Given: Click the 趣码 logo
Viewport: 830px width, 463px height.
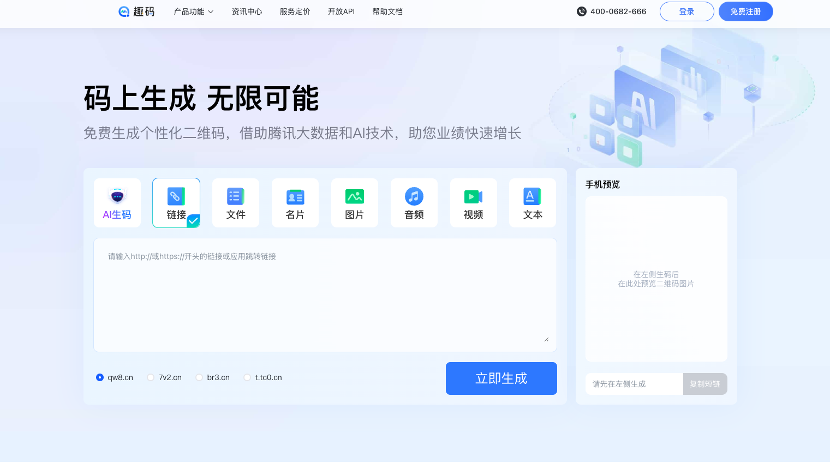Looking at the screenshot, I should (136, 11).
